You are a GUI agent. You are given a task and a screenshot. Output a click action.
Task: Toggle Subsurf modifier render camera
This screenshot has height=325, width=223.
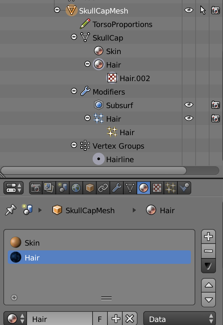[x=216, y=105]
